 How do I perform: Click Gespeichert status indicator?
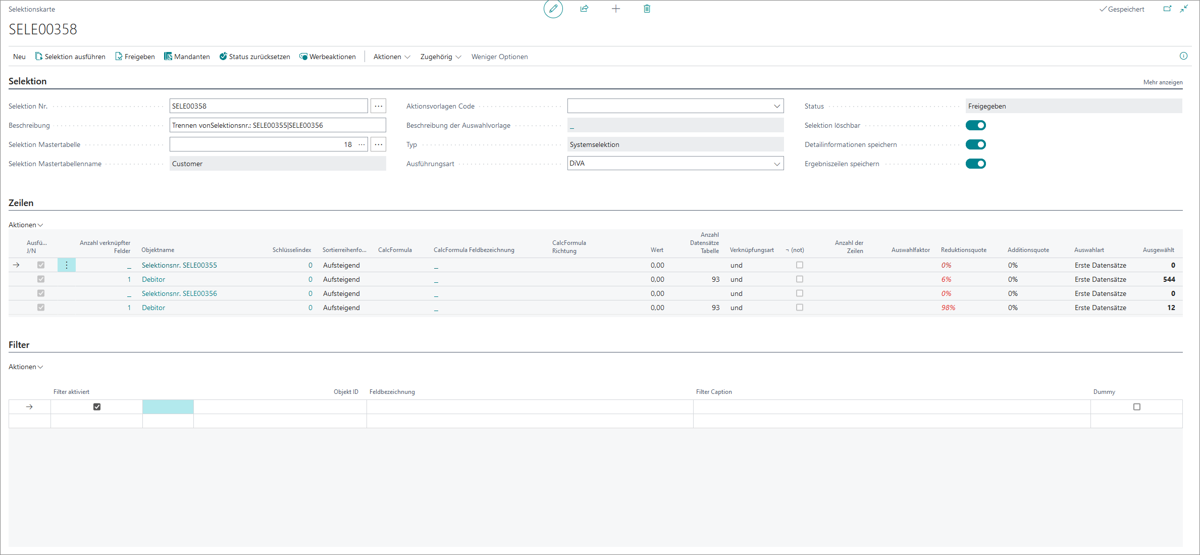click(1122, 9)
